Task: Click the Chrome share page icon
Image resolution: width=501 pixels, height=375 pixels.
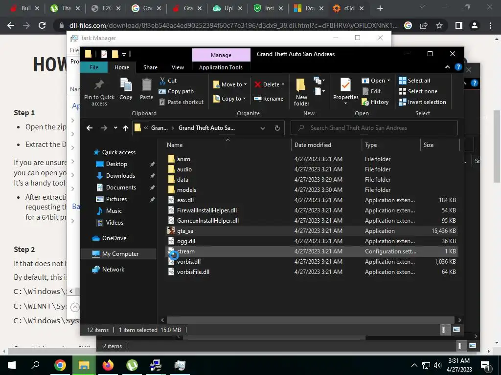Action: 424,25
